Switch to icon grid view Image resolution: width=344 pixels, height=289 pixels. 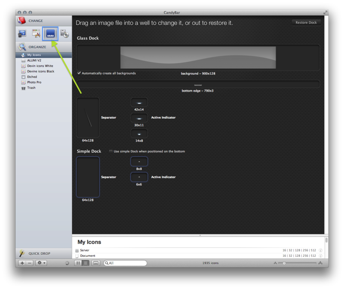click(78, 263)
